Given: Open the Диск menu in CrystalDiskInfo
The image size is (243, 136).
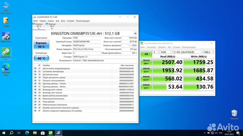Looking at the screenshot, I should [x=63, y=21].
